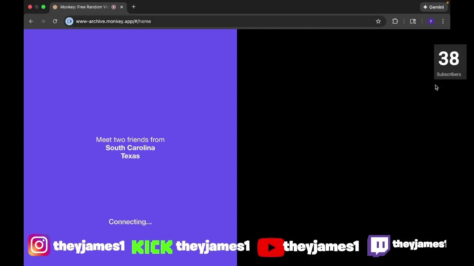The height and width of the screenshot is (266, 474).
Task: Click the 38 subscriber count
Action: pyautogui.click(x=449, y=59)
